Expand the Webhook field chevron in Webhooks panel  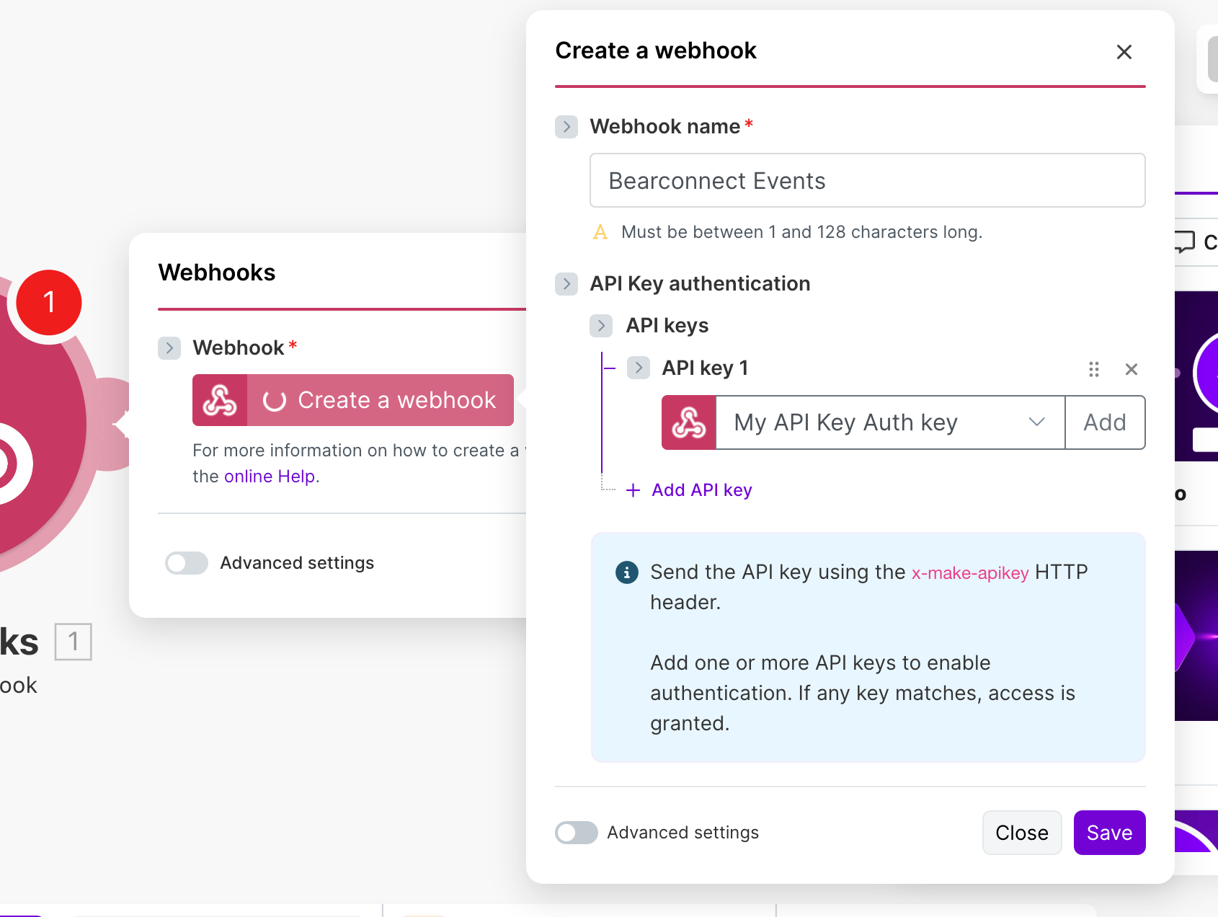pyautogui.click(x=169, y=348)
